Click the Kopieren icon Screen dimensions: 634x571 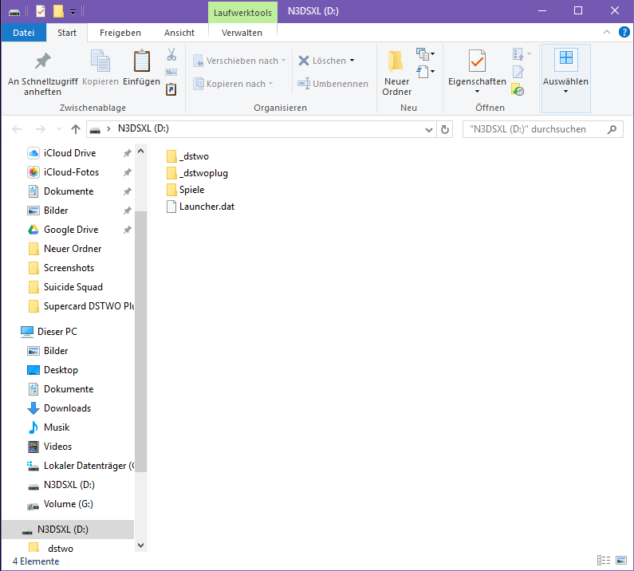100,61
